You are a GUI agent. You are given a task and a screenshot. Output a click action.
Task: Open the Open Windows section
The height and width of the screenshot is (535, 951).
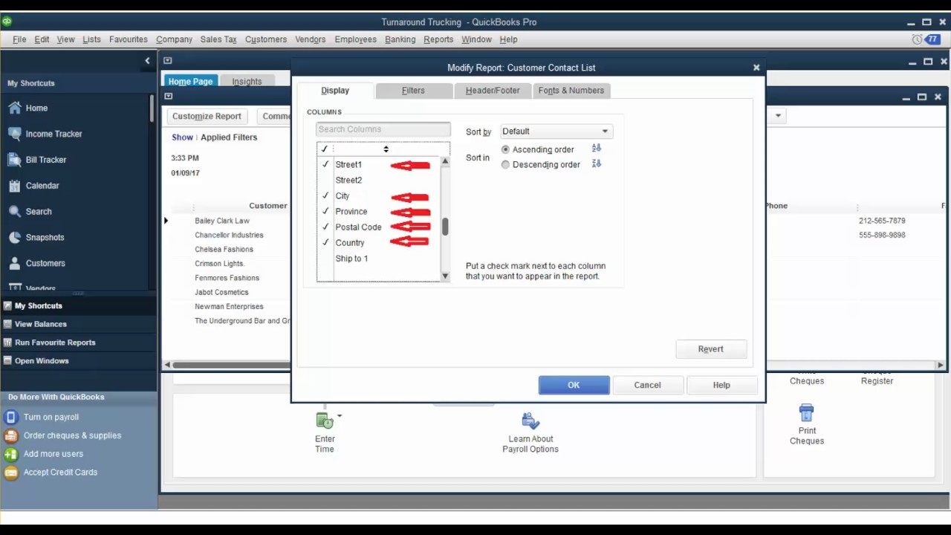pyautogui.click(x=42, y=361)
